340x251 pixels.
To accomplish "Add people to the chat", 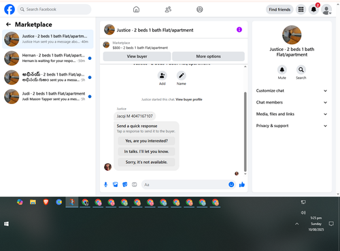I will pos(163,76).
